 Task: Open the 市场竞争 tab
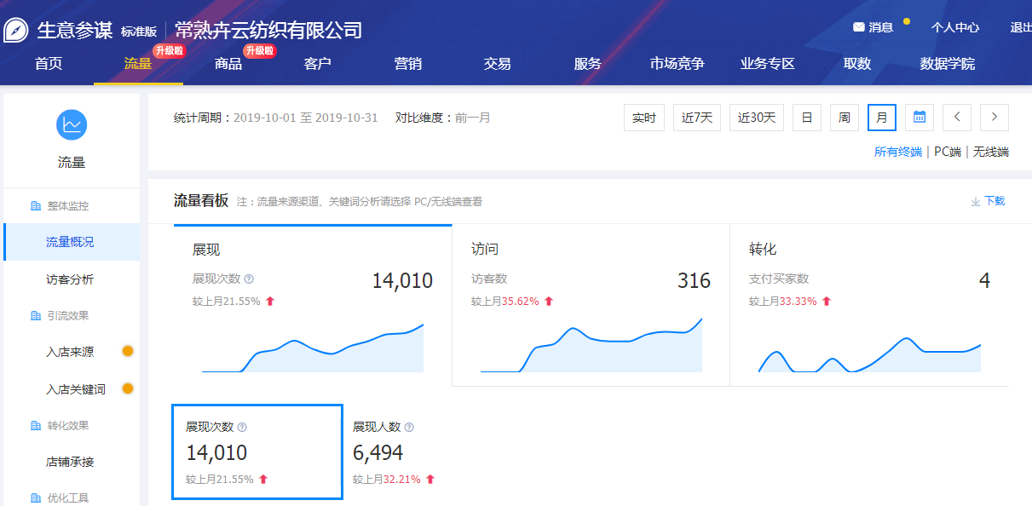tap(677, 64)
